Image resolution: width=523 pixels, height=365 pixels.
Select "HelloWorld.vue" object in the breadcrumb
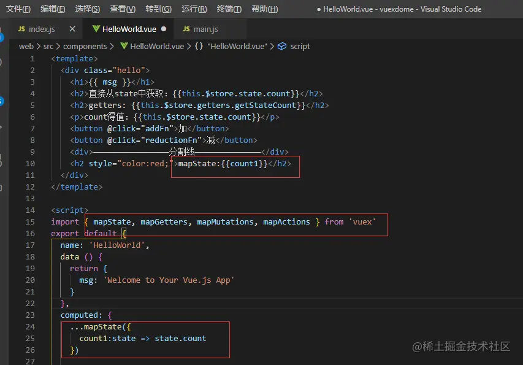[x=237, y=47]
